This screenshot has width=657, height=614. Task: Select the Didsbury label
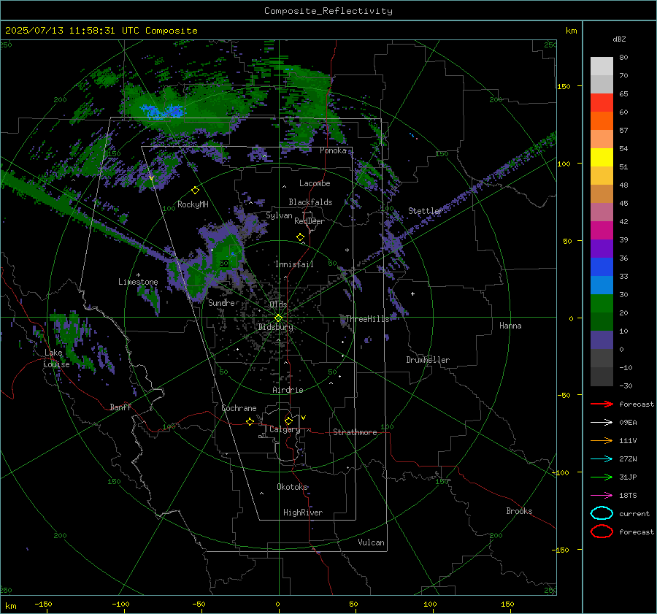point(275,327)
